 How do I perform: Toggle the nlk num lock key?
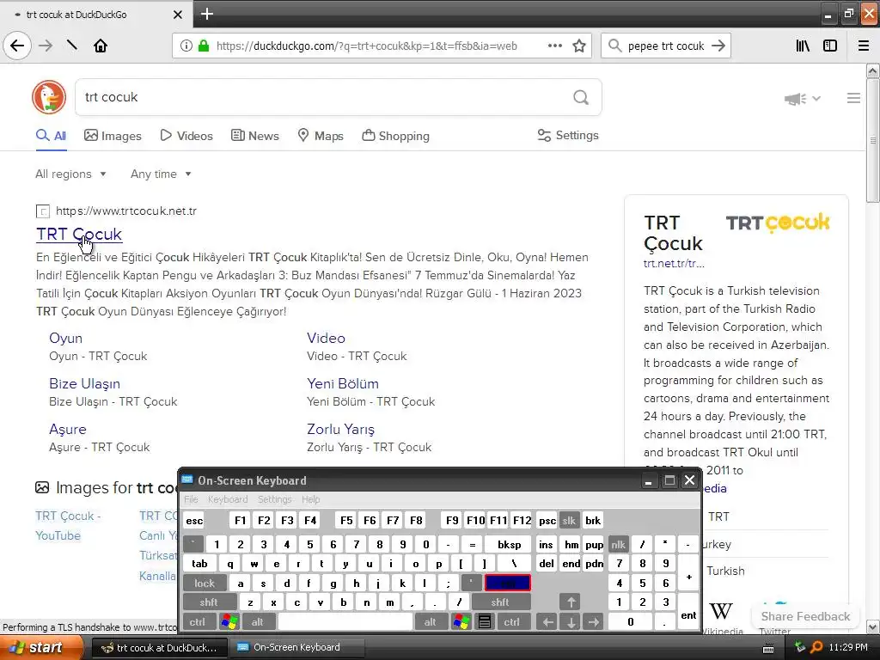pos(618,544)
